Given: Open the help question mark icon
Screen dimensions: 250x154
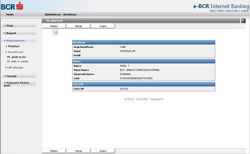Looking at the screenshot, I should point(243,21).
